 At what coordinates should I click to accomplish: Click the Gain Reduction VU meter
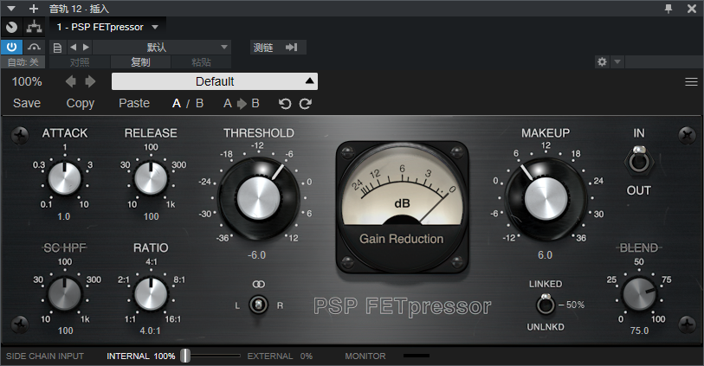(x=402, y=207)
